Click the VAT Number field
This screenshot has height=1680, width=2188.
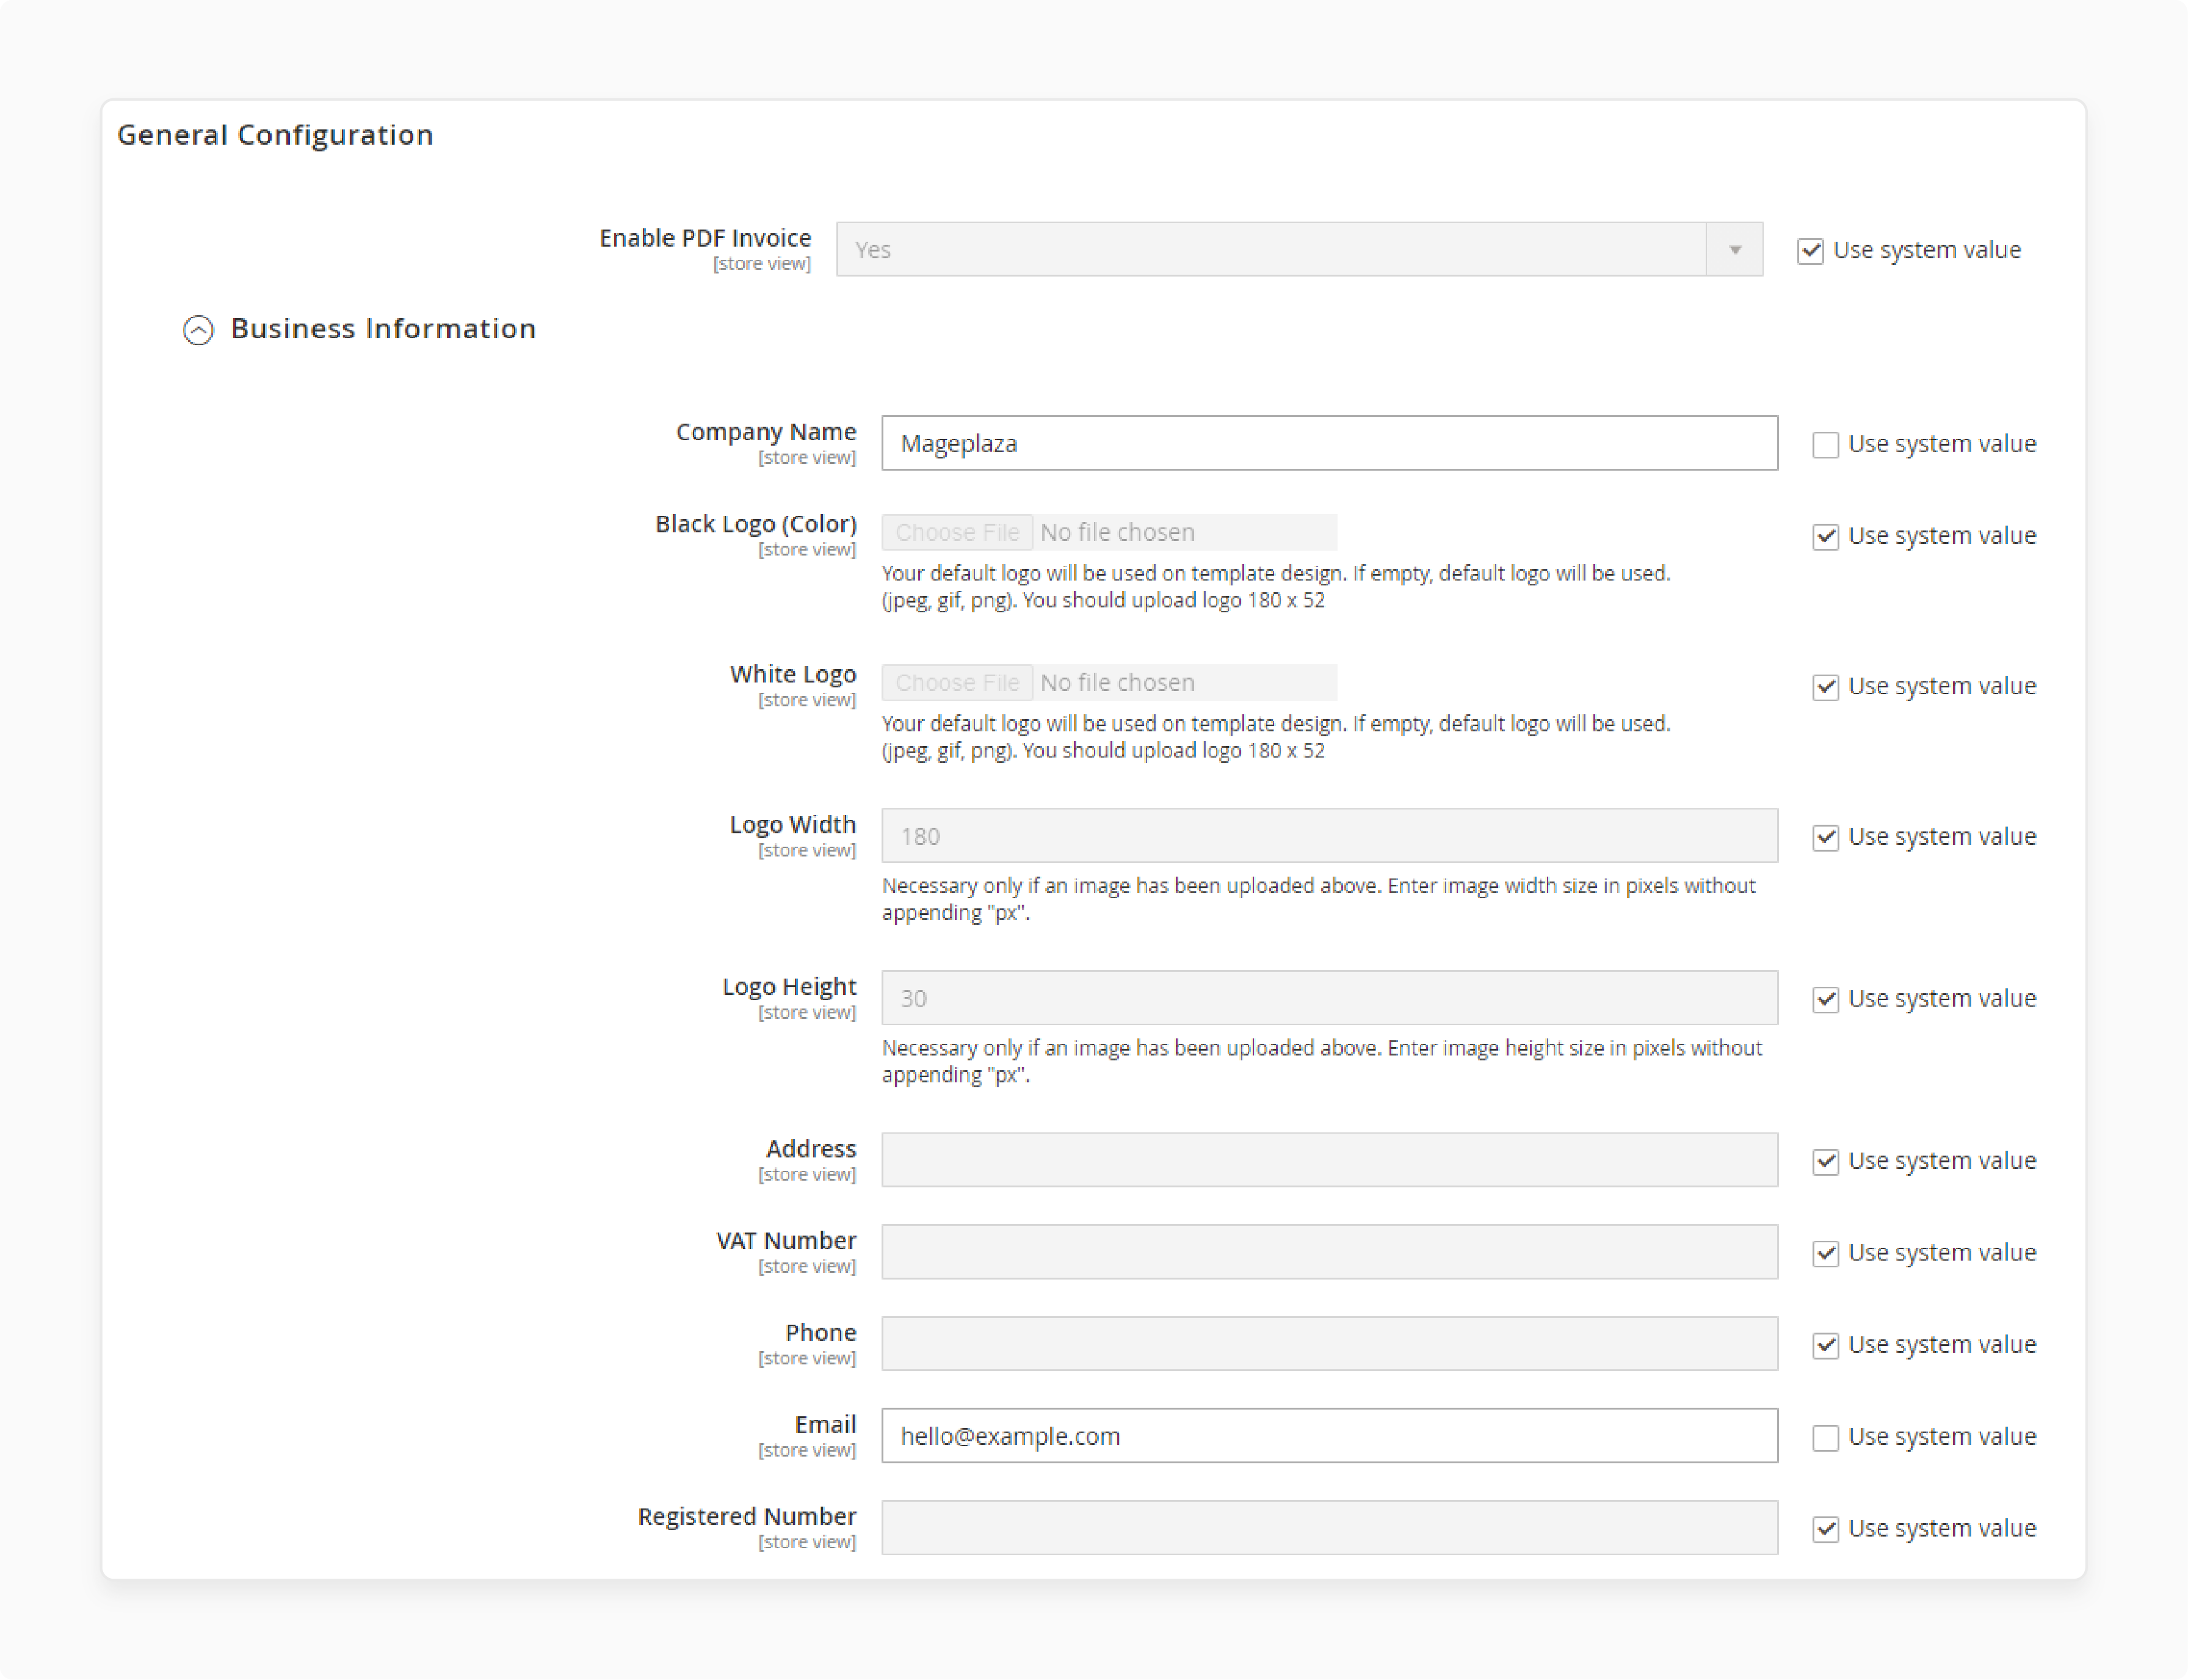coord(1329,1252)
